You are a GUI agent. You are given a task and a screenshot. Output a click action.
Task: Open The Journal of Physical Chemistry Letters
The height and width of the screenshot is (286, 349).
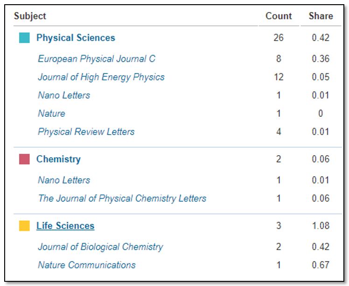122,199
